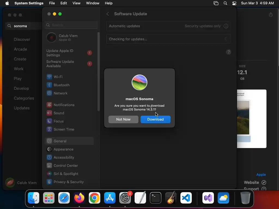Click the App Store screenshot thumbnail
This screenshot has height=209, width=279.
(x=251, y=119)
